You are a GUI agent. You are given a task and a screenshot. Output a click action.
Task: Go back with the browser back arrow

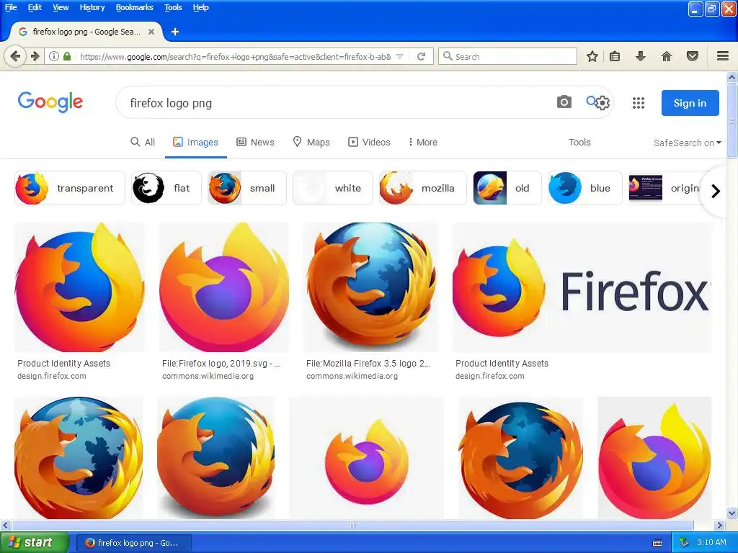coord(14,56)
